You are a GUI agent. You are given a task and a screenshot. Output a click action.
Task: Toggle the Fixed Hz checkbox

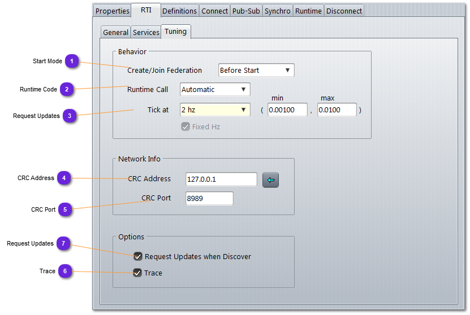186,127
